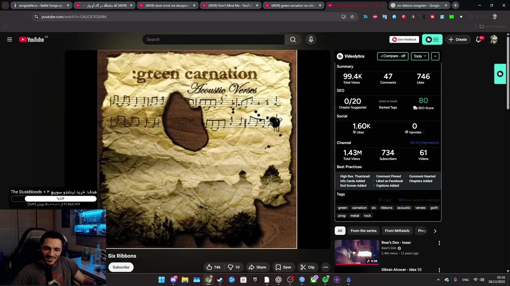
Task: Start voice search with the microphone icon
Action: point(311,39)
